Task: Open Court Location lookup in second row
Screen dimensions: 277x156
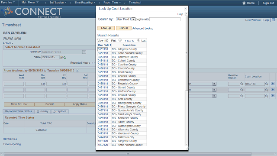Action: [x=267, y=90]
